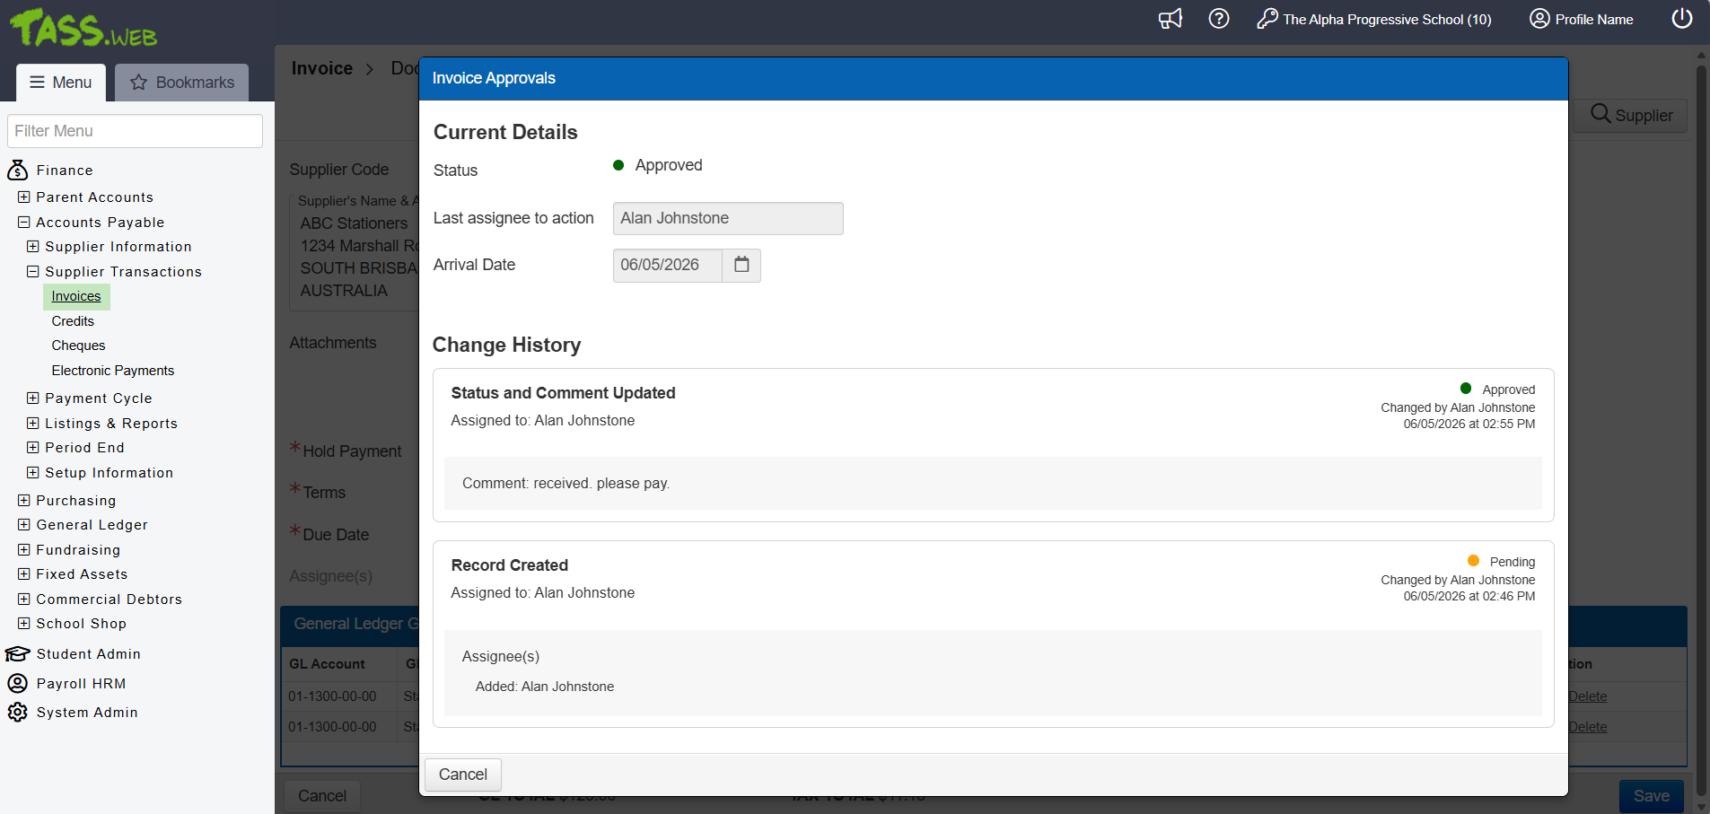Expand the Payment Cycle node
The width and height of the screenshot is (1710, 814).
click(33, 398)
